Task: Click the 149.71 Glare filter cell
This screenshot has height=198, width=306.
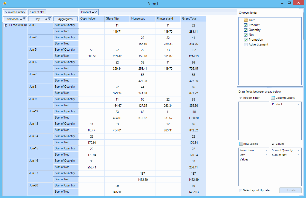Action: (x=117, y=31)
